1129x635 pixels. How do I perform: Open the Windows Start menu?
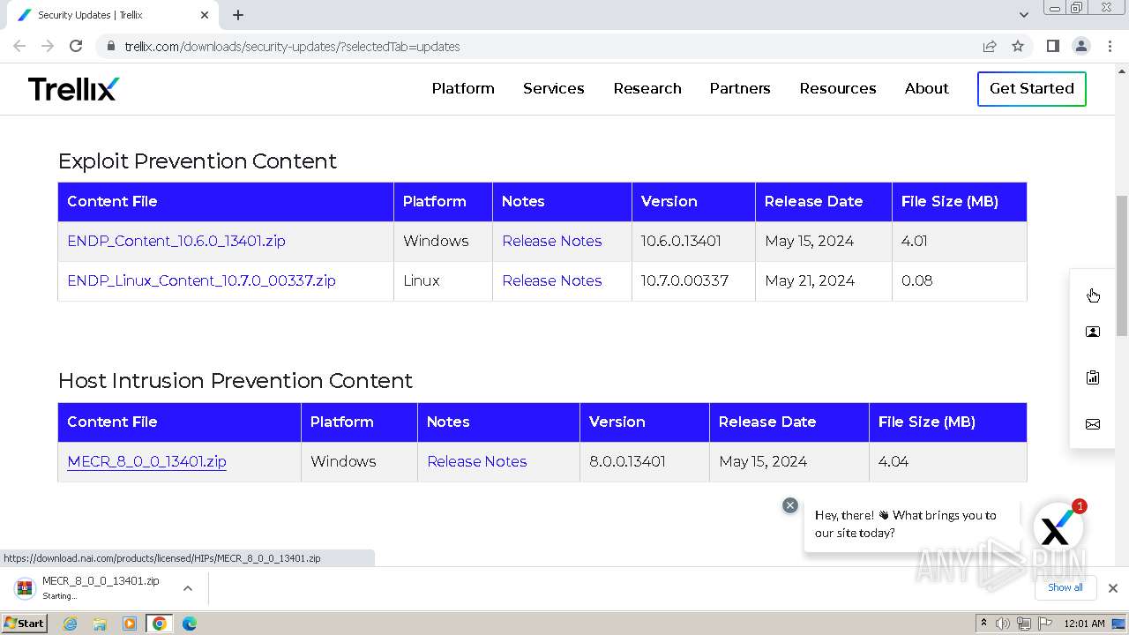24,623
